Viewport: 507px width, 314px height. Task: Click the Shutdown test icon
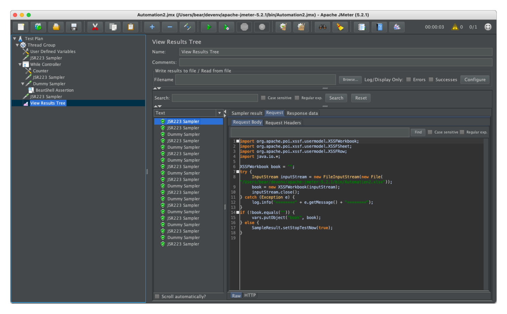[x=262, y=27]
